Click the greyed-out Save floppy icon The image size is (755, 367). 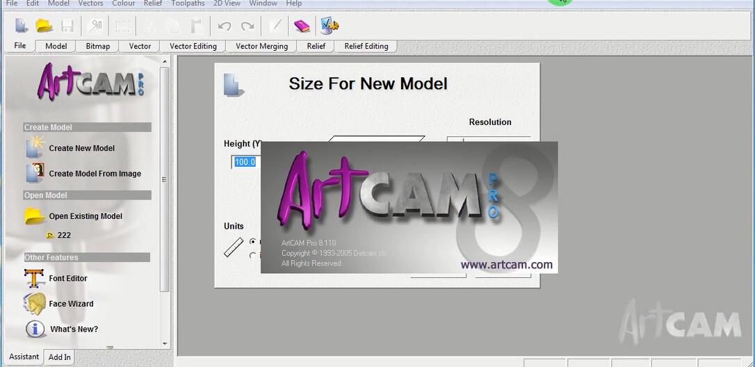[67, 26]
